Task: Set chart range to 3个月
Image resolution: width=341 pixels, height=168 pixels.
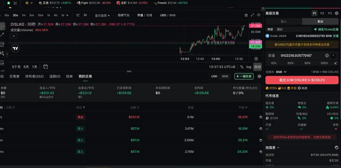Action: (x=16, y=67)
